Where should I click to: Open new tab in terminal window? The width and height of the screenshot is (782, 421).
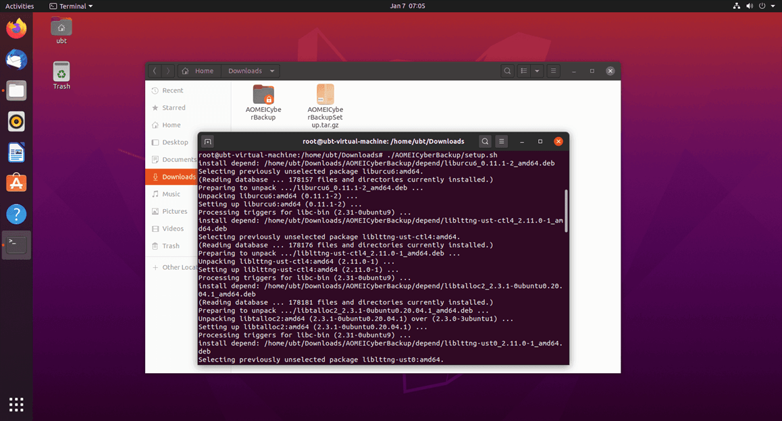tap(208, 142)
